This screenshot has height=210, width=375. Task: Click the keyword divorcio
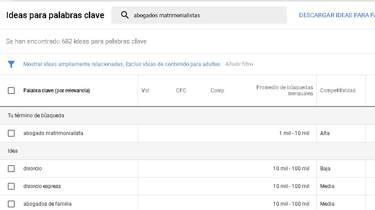tap(32, 169)
